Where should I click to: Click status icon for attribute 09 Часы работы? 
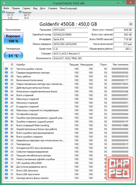point(6,76)
